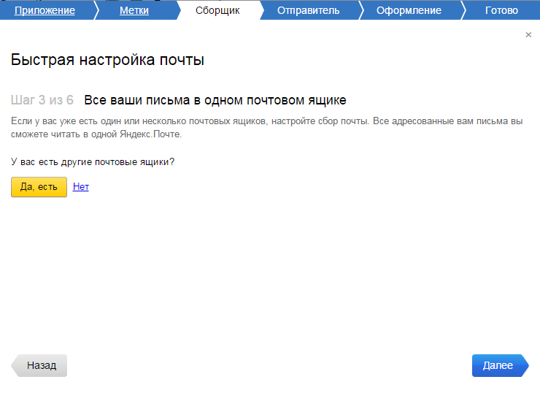The image size is (540, 393).
Task: Skip to the Готово final step
Action: coord(501,10)
